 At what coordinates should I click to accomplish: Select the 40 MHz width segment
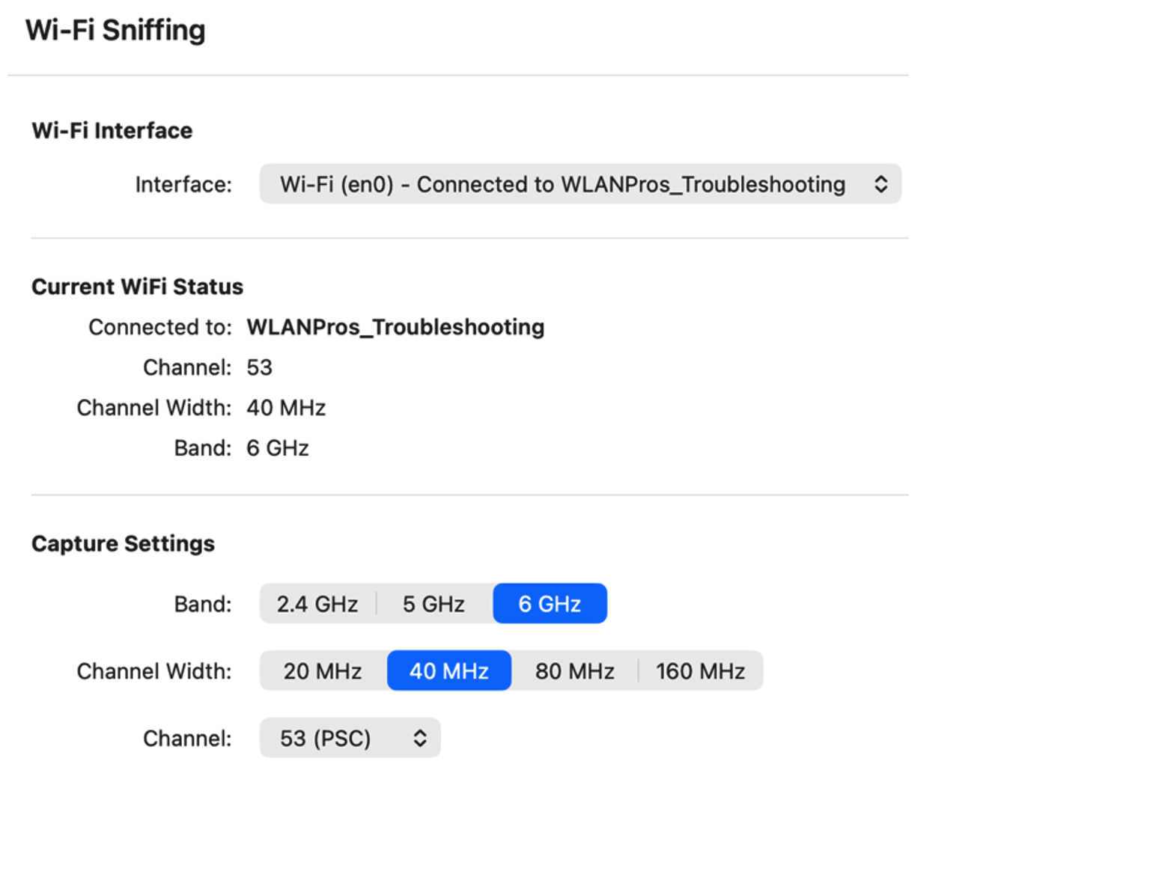(x=449, y=671)
